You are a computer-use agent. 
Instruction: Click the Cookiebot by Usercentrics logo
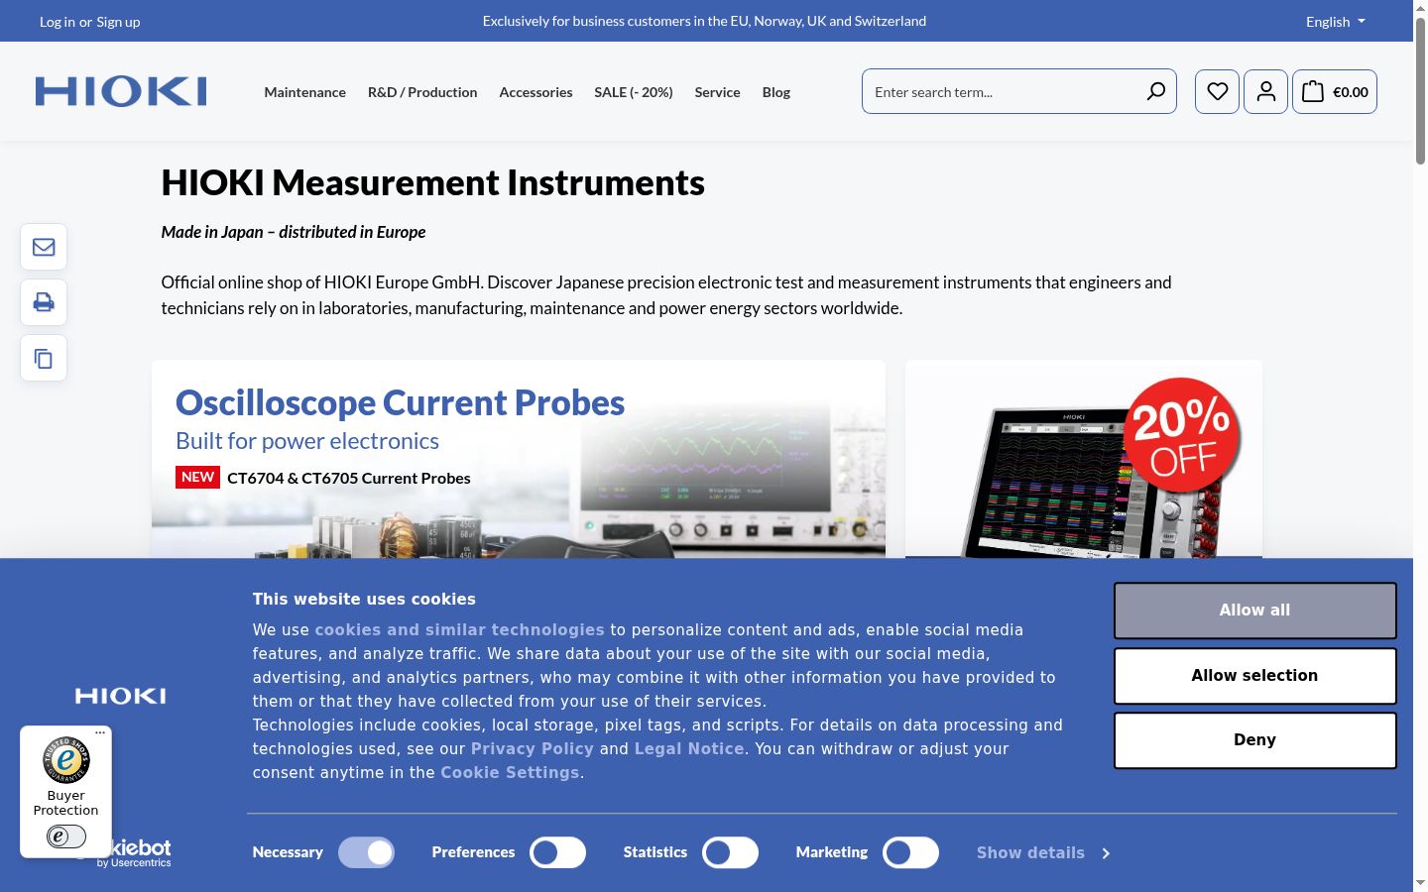point(139,852)
